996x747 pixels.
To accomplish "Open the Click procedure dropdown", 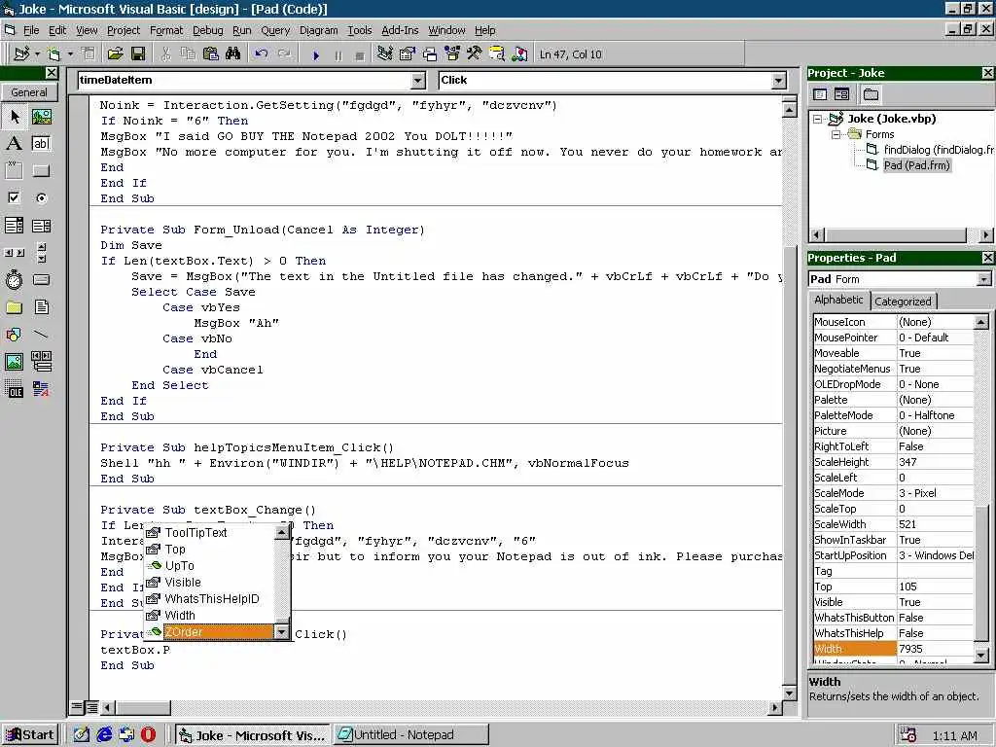I will click(779, 81).
